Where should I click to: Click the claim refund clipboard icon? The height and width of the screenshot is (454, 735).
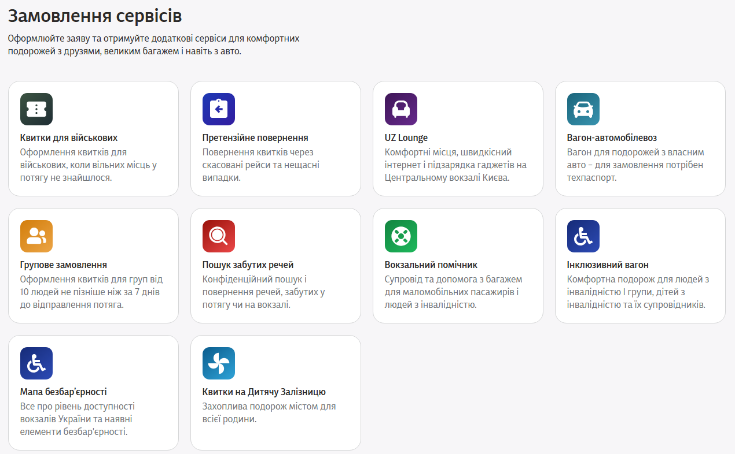coord(219,109)
